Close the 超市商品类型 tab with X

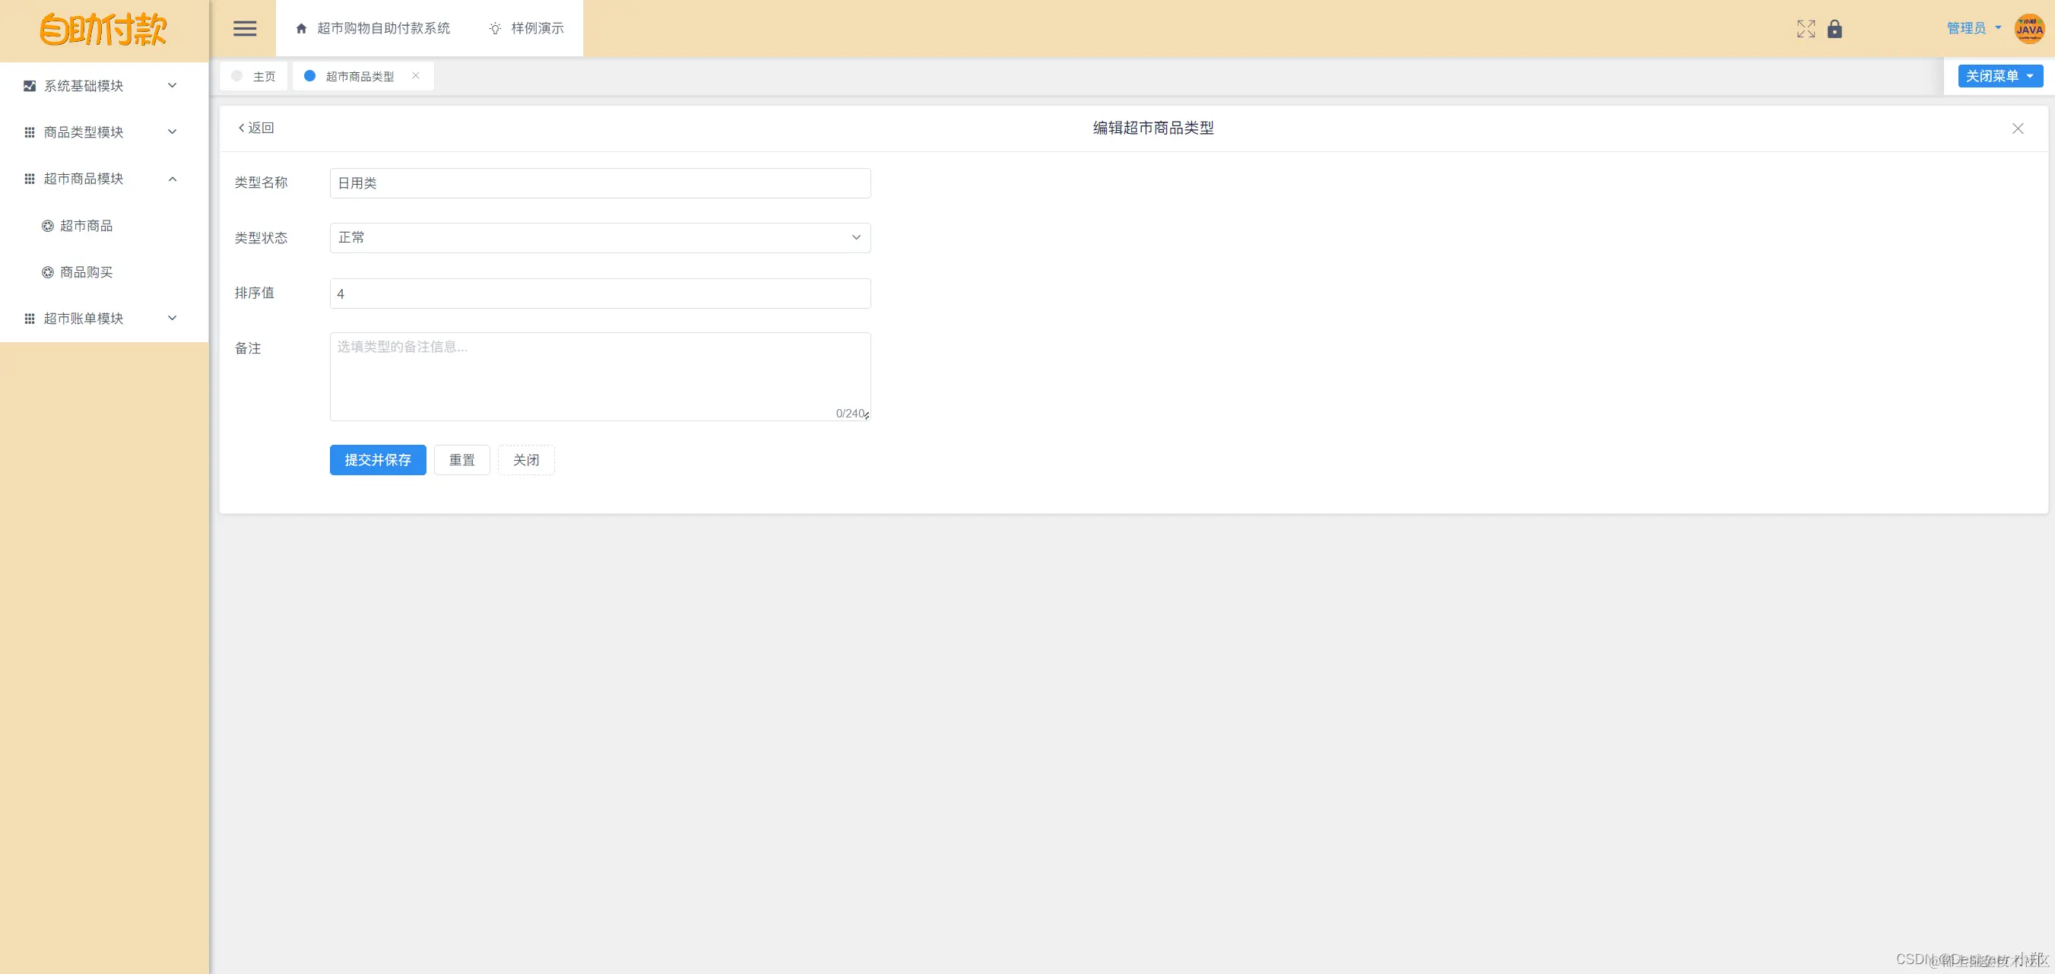[x=416, y=76]
